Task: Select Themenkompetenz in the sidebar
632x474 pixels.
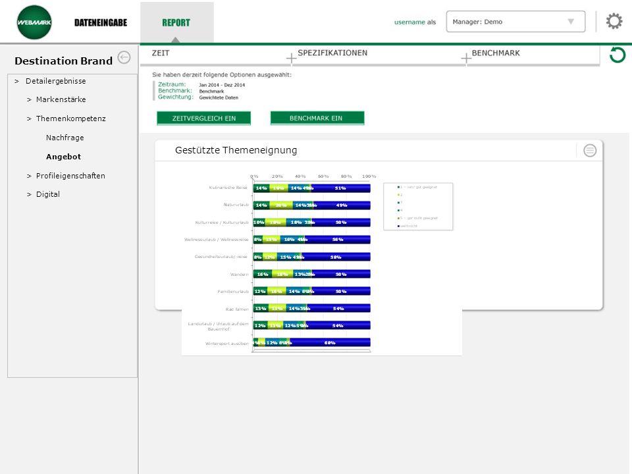Action: pyautogui.click(x=71, y=118)
